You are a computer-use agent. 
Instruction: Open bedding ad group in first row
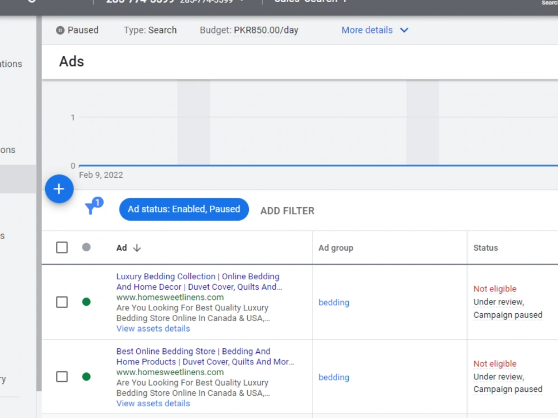pyautogui.click(x=334, y=303)
